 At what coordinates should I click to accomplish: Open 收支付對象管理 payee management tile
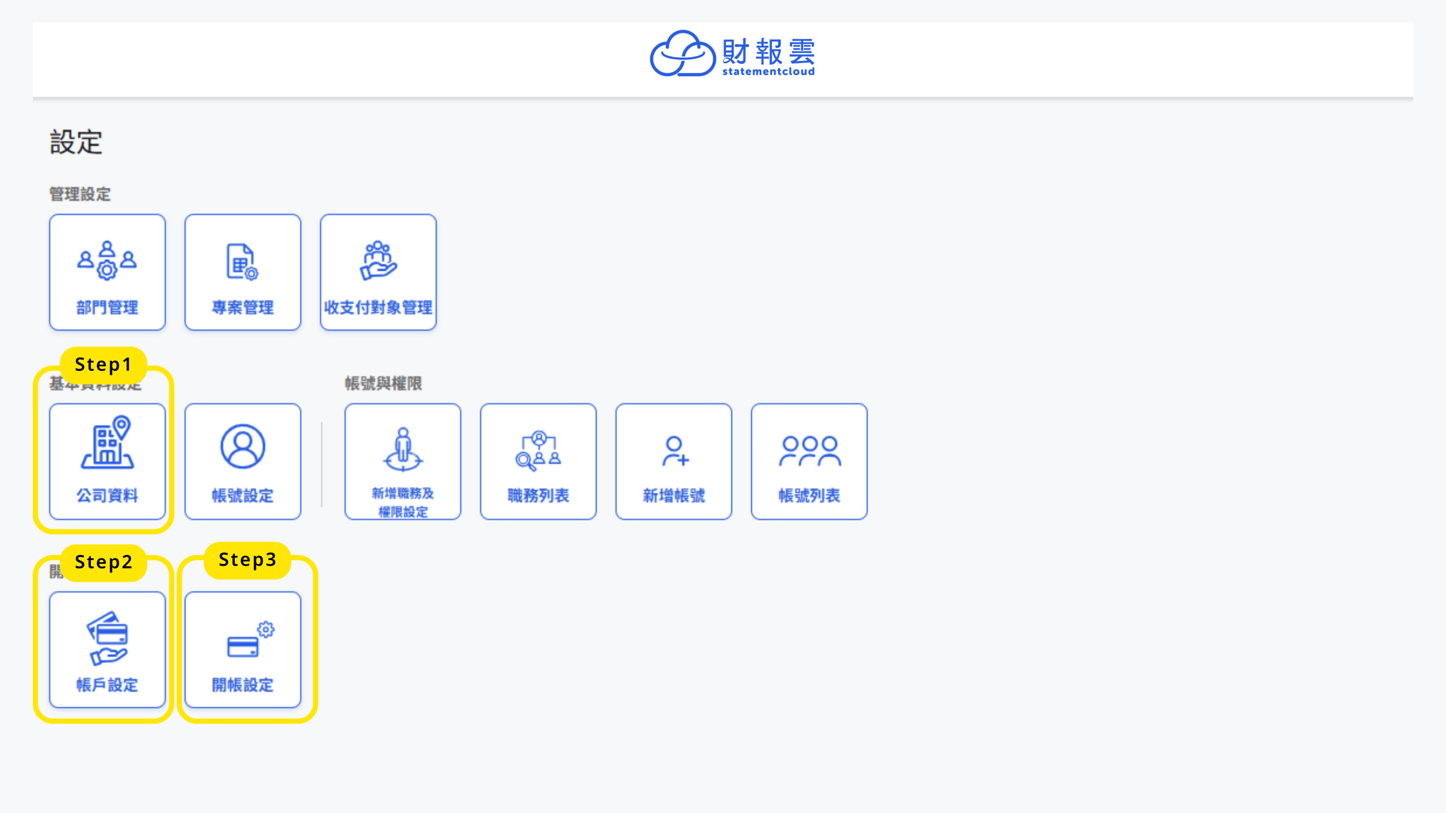[378, 272]
